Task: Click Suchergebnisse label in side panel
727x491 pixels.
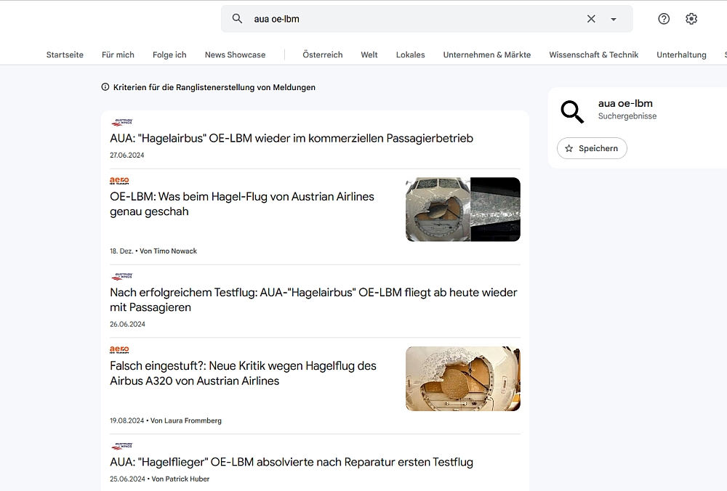Action: tap(627, 116)
